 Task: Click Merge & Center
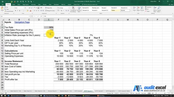coord(50,11)
